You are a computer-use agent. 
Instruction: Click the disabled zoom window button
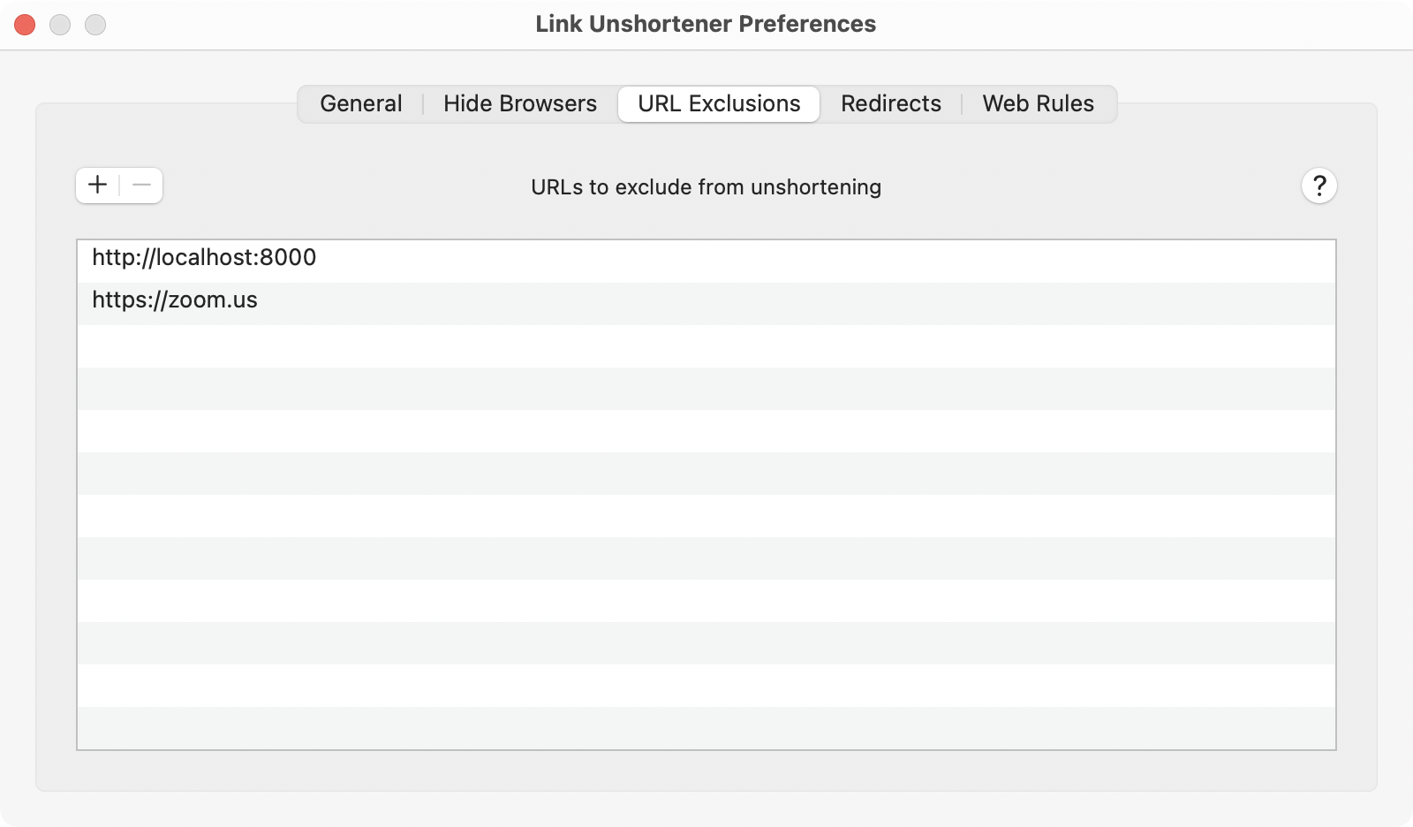(95, 25)
